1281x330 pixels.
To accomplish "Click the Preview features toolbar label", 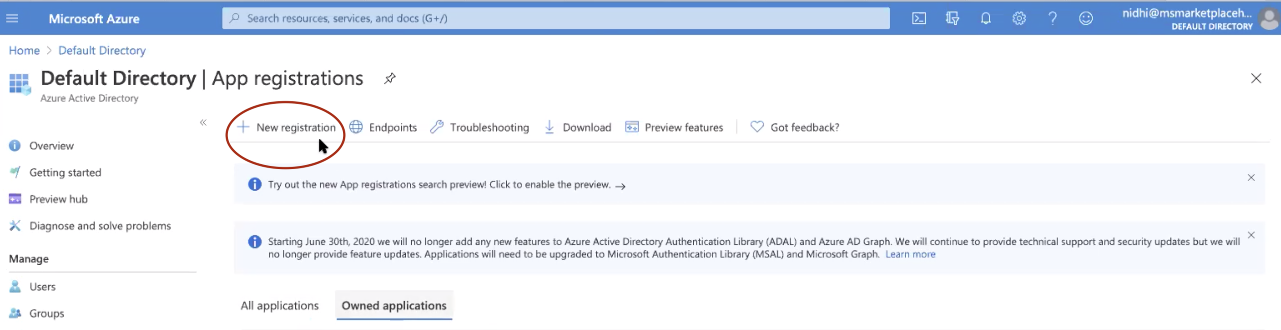I will click(x=683, y=127).
